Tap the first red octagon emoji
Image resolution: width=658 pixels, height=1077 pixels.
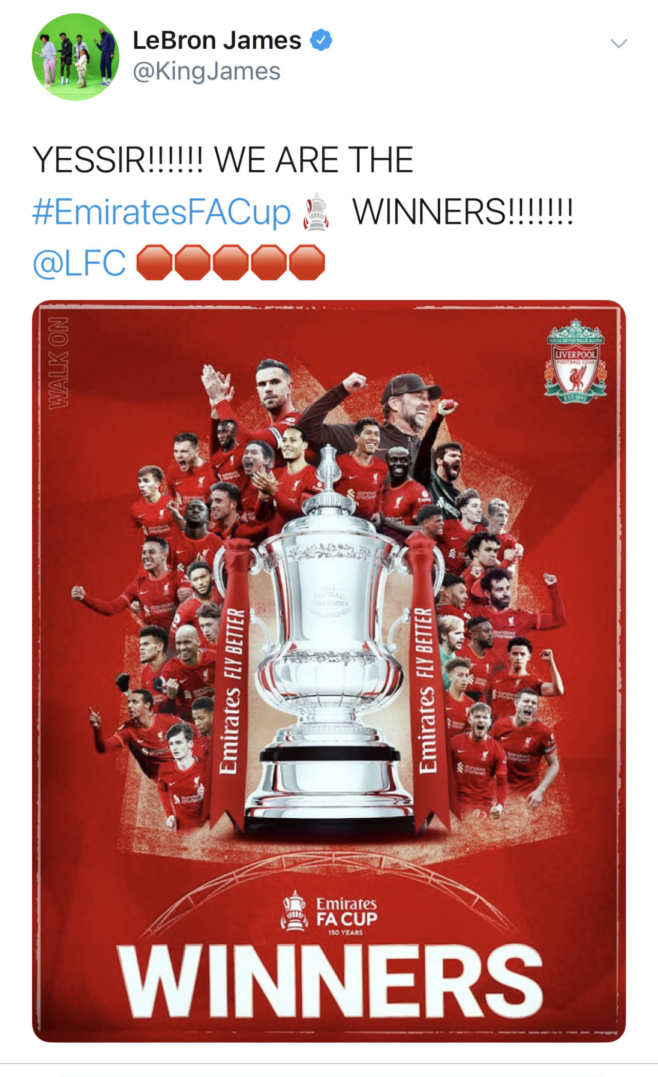point(154,262)
